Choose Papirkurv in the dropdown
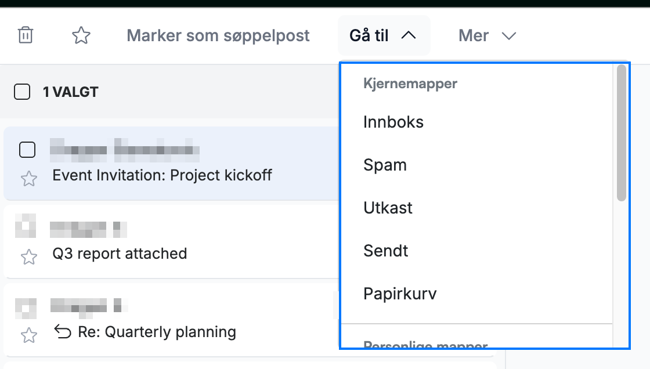 476,294
